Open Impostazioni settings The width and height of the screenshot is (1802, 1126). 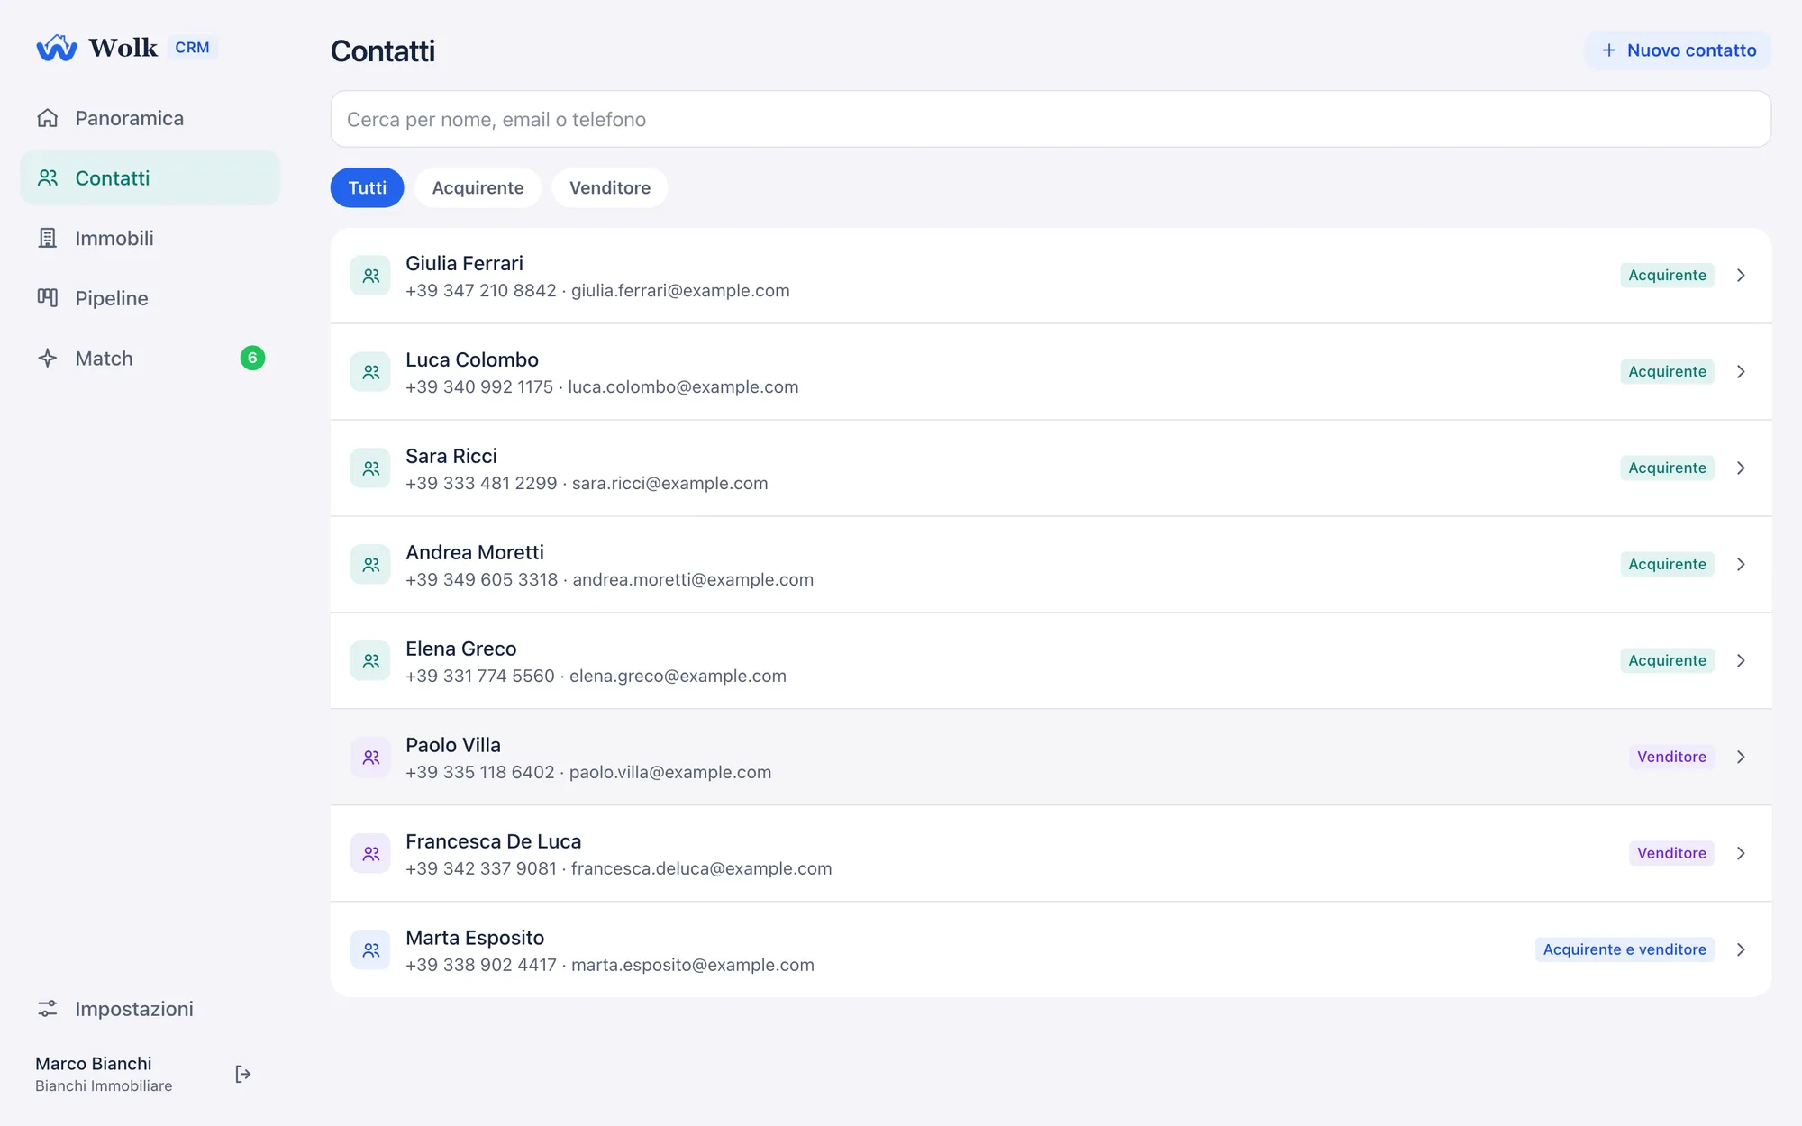[x=150, y=1009]
